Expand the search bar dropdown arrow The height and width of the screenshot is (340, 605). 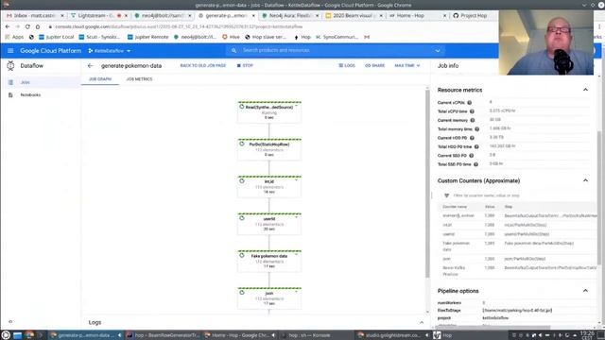[x=438, y=50]
